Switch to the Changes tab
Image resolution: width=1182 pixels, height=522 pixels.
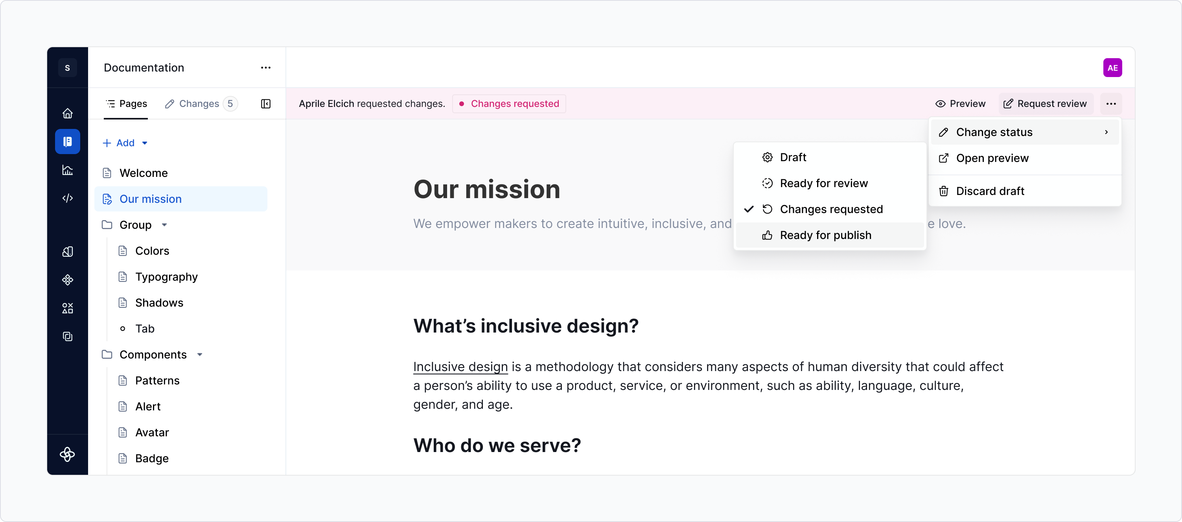click(199, 104)
